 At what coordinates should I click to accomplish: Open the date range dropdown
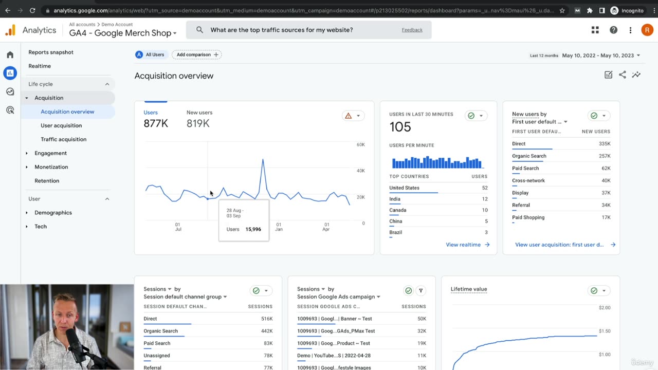click(x=601, y=55)
